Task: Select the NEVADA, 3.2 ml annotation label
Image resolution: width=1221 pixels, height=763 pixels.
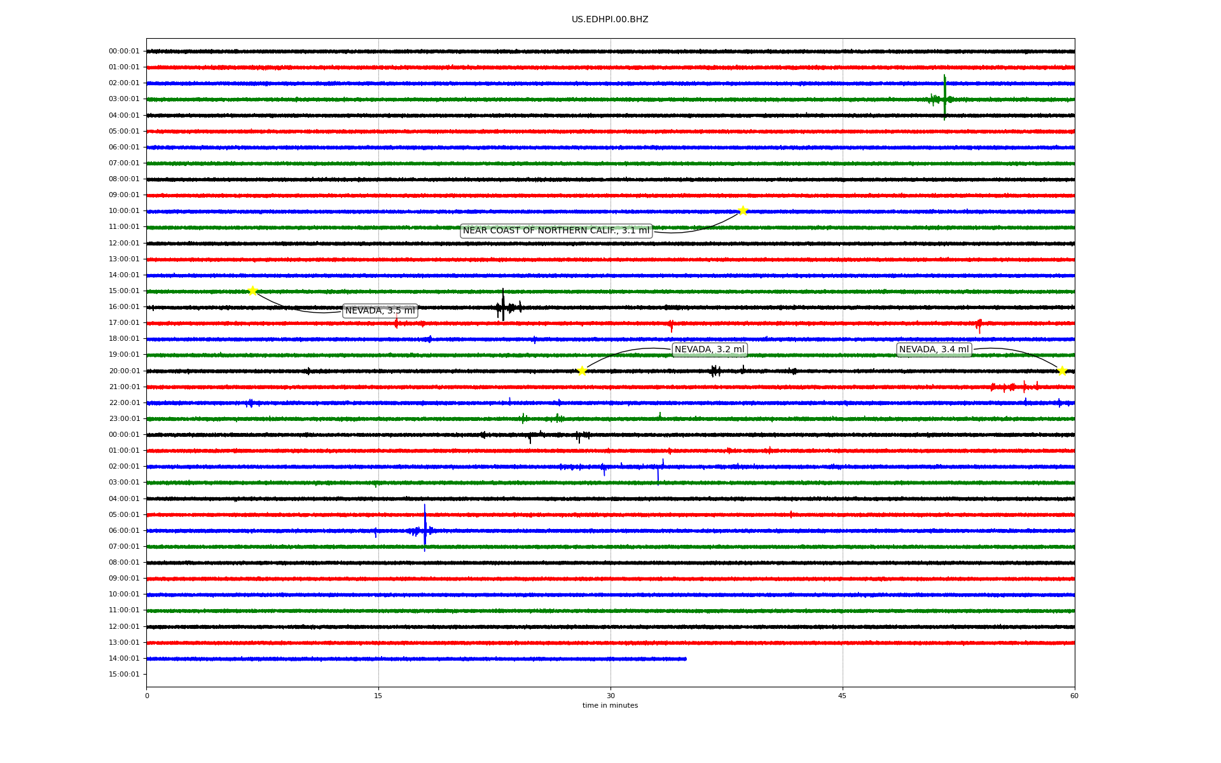Action: point(709,350)
